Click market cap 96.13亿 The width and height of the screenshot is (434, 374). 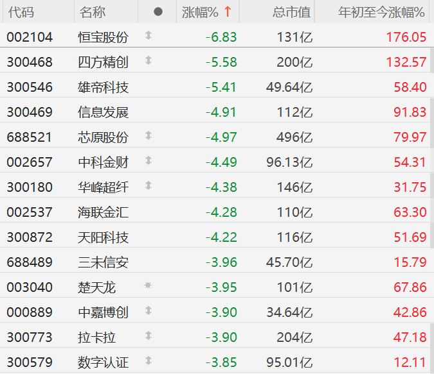[x=289, y=162]
